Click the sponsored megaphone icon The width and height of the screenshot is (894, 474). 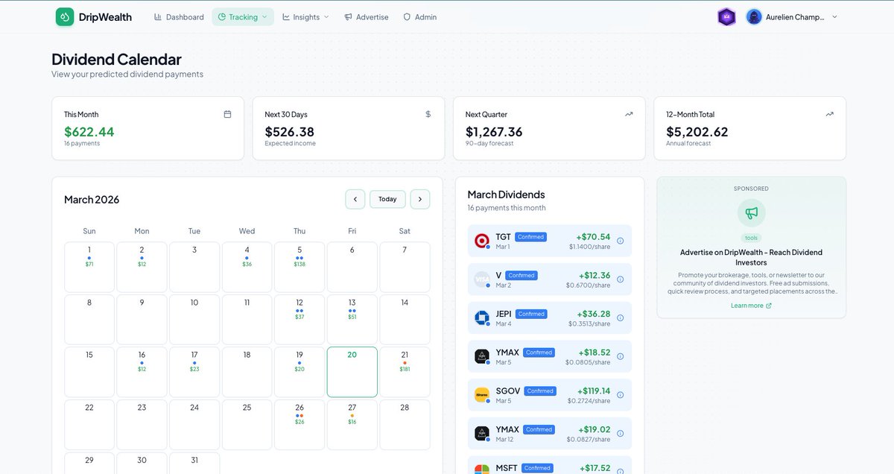coord(751,213)
